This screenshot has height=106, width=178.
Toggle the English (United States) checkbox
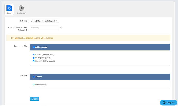click(x=34, y=55)
